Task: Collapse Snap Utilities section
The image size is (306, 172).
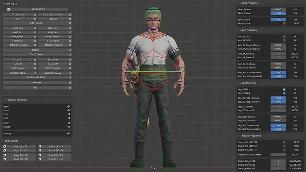Action: click(4, 141)
